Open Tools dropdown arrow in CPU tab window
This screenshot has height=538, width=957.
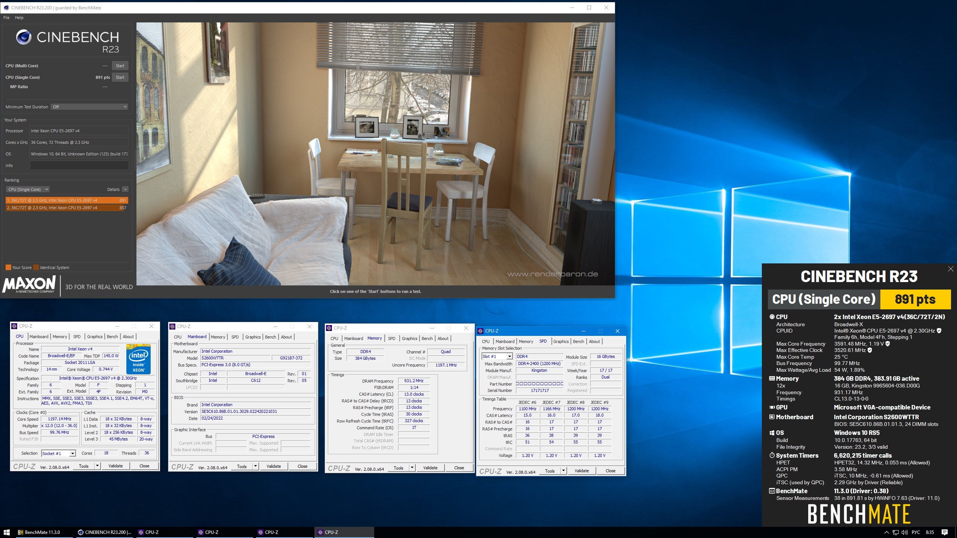pos(98,466)
